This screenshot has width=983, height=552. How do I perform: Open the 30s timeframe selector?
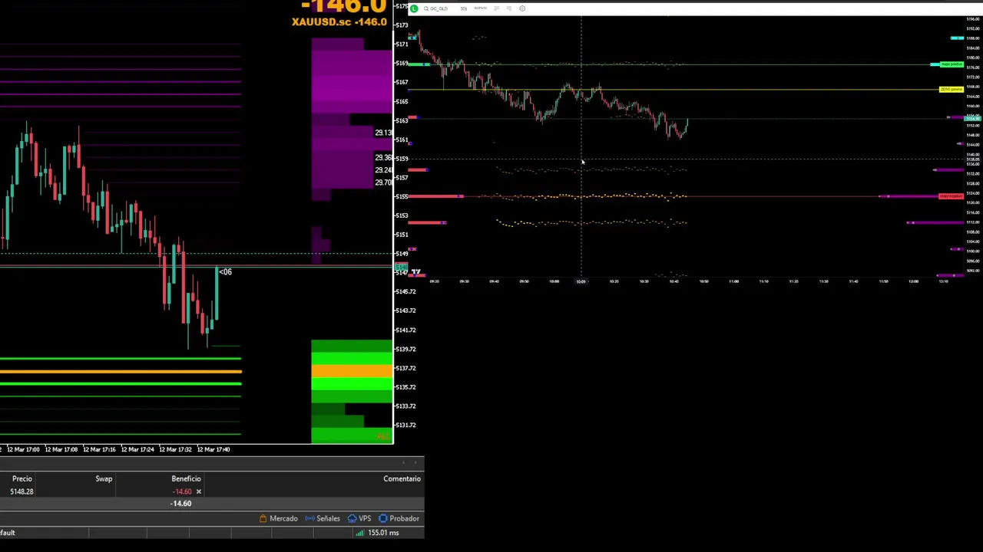(464, 8)
